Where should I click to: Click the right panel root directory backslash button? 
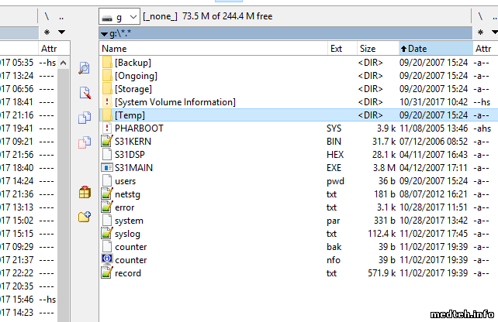coord(481,16)
